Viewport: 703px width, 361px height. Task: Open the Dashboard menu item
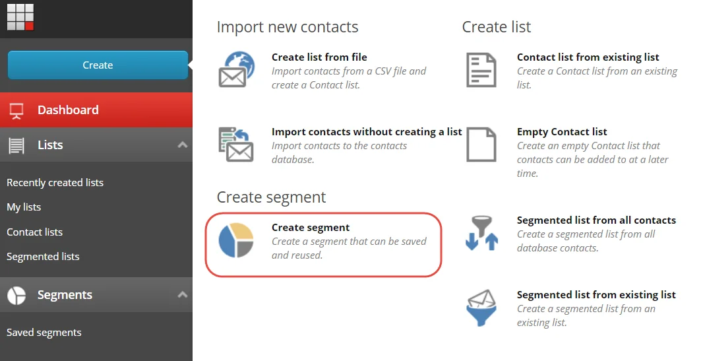click(96, 110)
